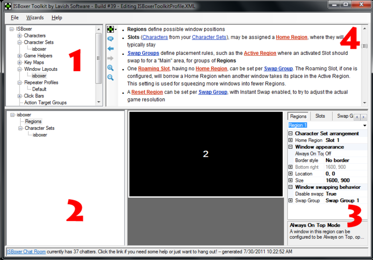Open the ISBoxer Chat Room link

26,252
